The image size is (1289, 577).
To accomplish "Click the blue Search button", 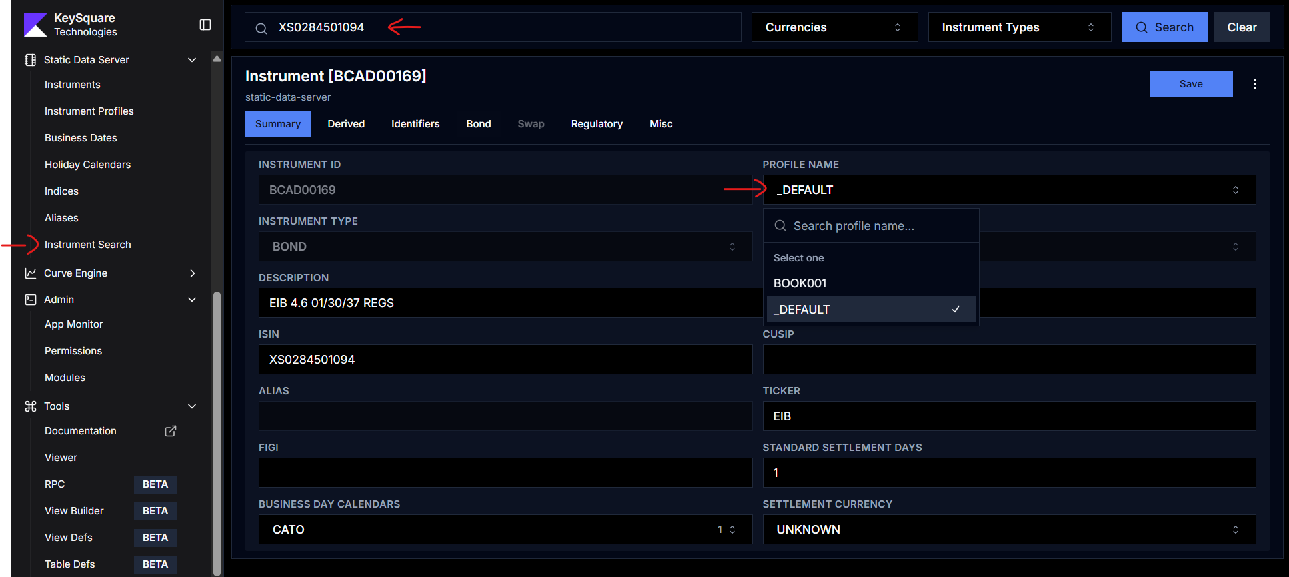I will (x=1164, y=27).
